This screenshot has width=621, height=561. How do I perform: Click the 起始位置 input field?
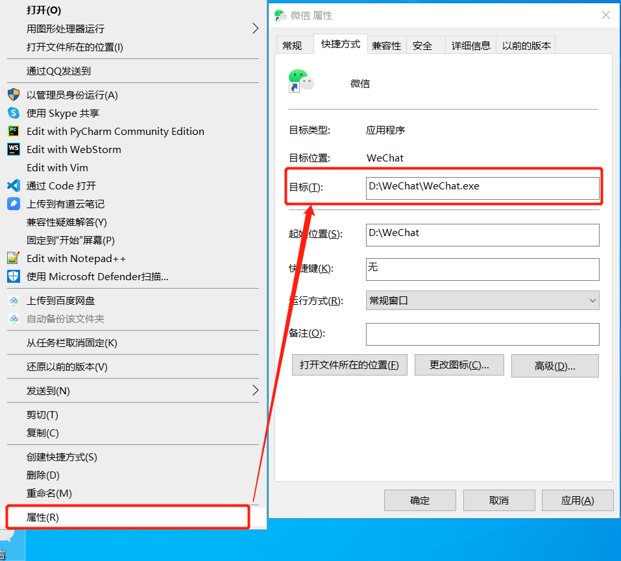pos(482,235)
